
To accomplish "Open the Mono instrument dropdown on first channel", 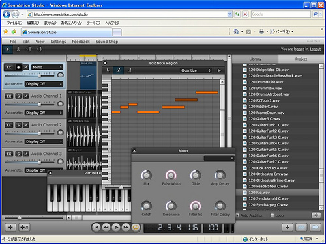I will point(47,67).
